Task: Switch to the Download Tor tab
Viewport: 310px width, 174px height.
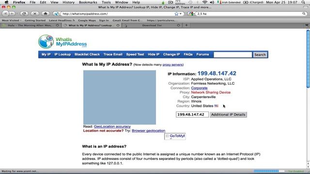Action: 152,25
